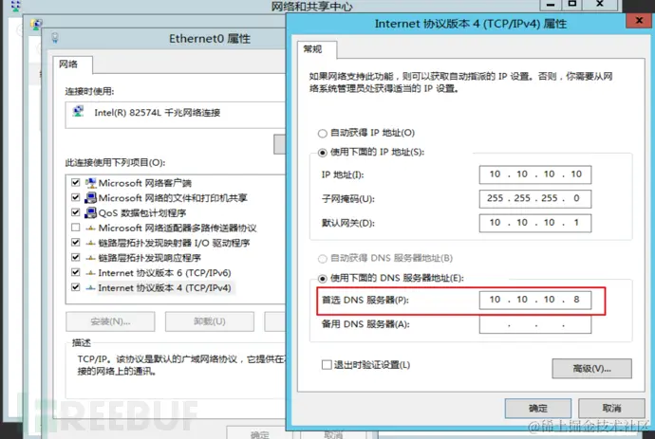Click the 默认网关(D) input field
Viewport: 655px width, 439px height.
(535, 223)
